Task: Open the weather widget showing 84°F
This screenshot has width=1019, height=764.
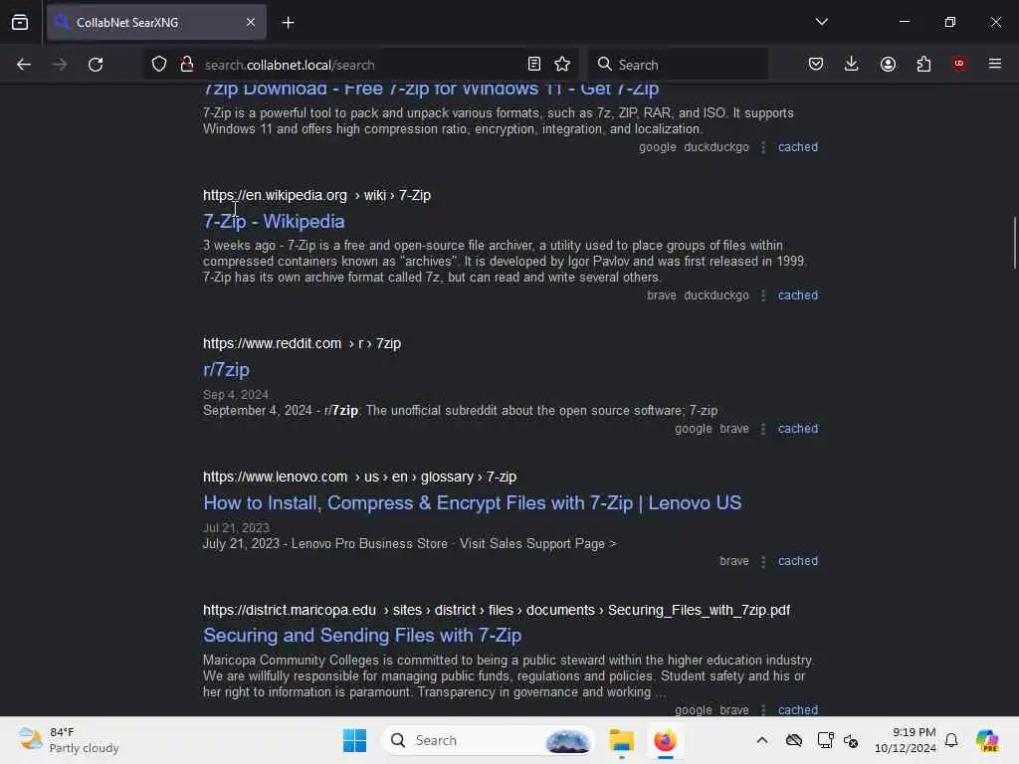Action: click(69, 740)
